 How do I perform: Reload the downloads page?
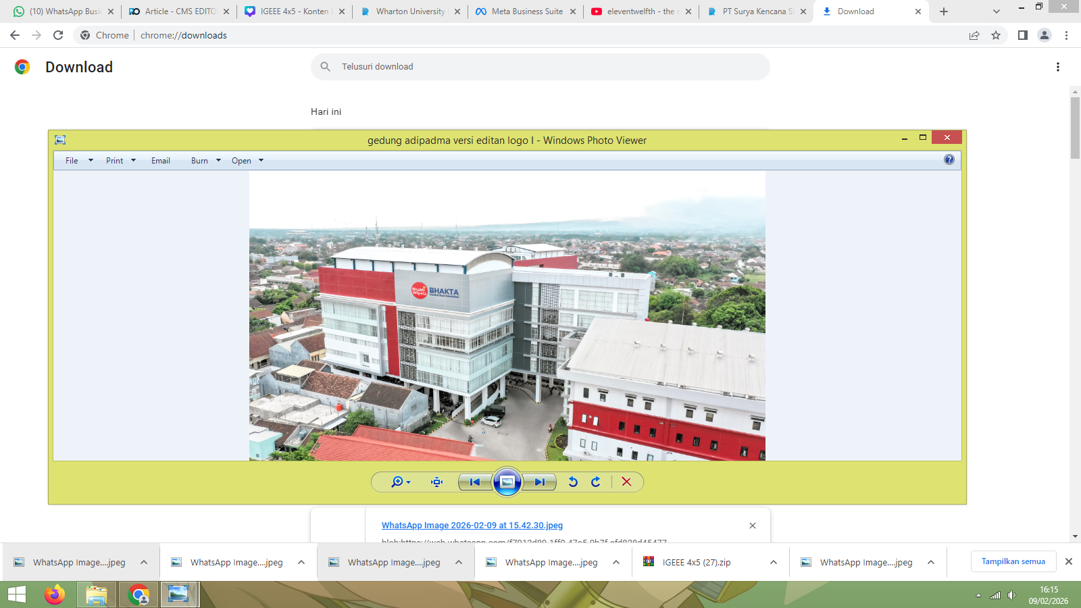tap(58, 35)
